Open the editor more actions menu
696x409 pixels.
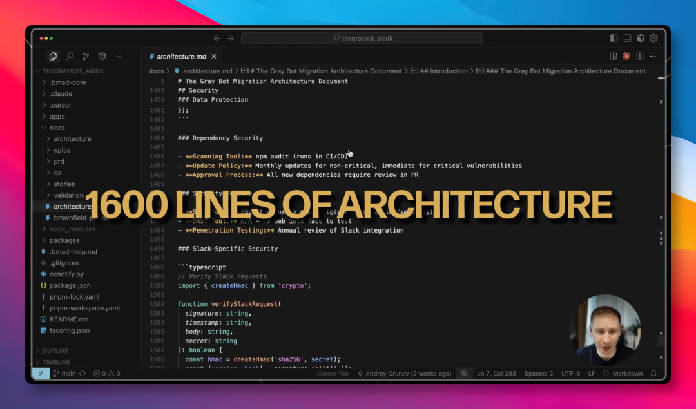(653, 56)
